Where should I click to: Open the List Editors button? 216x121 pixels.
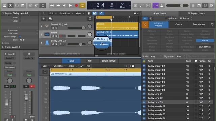[193, 5]
